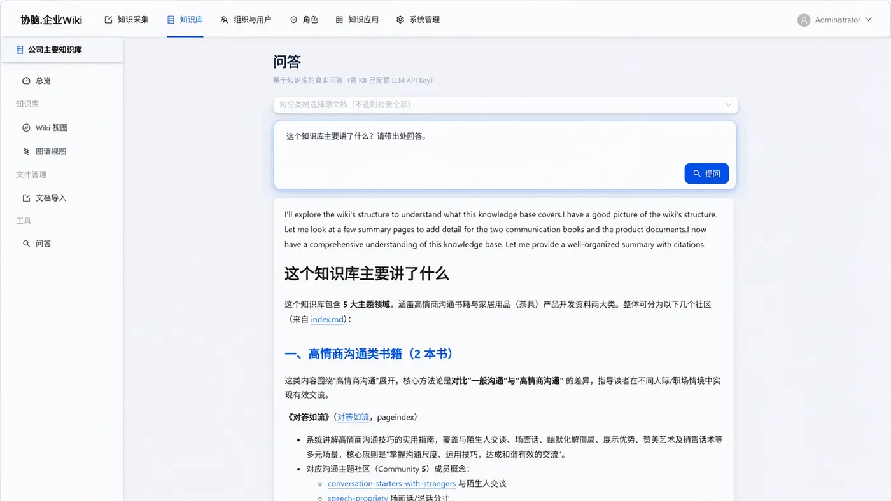Open the index.md citation link

tap(328, 319)
